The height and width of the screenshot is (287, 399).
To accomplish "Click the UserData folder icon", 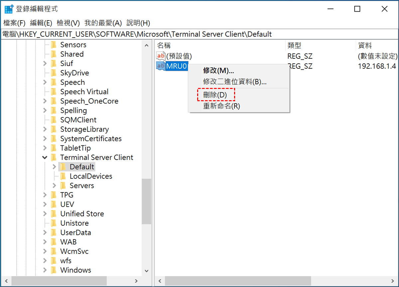I will click(x=54, y=233).
